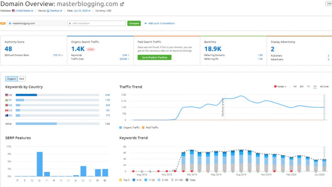
Task: Open the United States database dropdown
Action: [x=24, y=11]
